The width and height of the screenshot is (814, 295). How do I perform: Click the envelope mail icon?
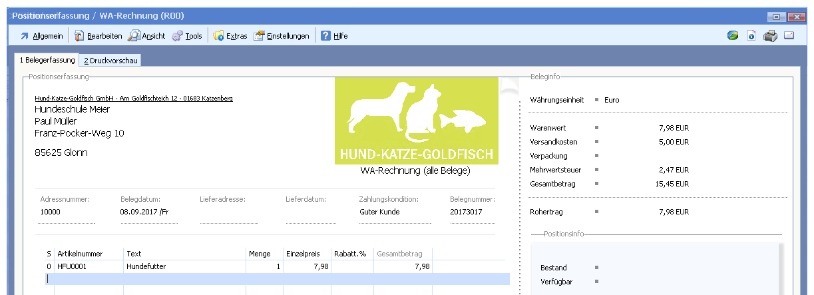click(x=789, y=36)
